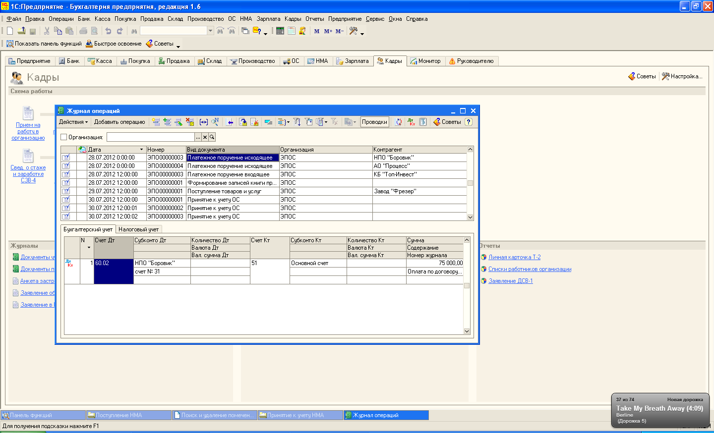Viewport: 714px width, 433px height.
Task: Click Mark for deletion icon in journal toolbar
Action: pos(190,122)
